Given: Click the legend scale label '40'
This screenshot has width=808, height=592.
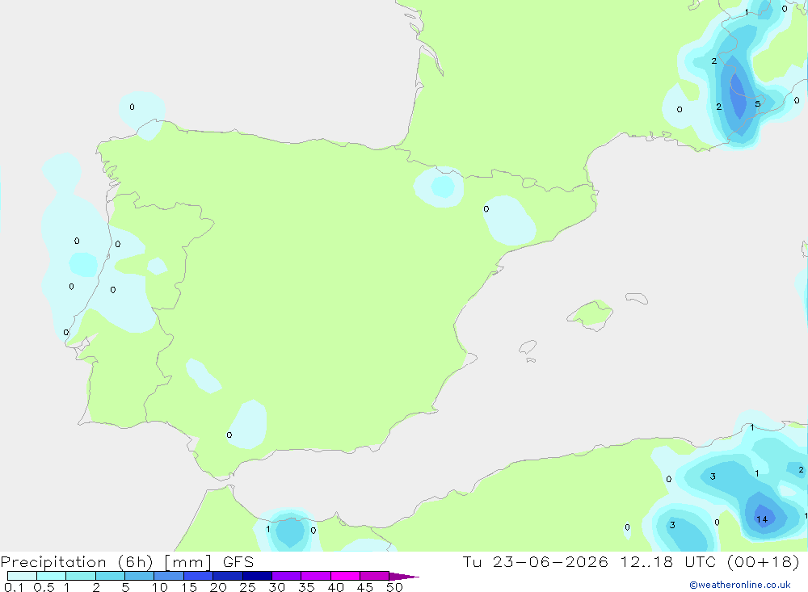Looking at the screenshot, I should (335, 587).
